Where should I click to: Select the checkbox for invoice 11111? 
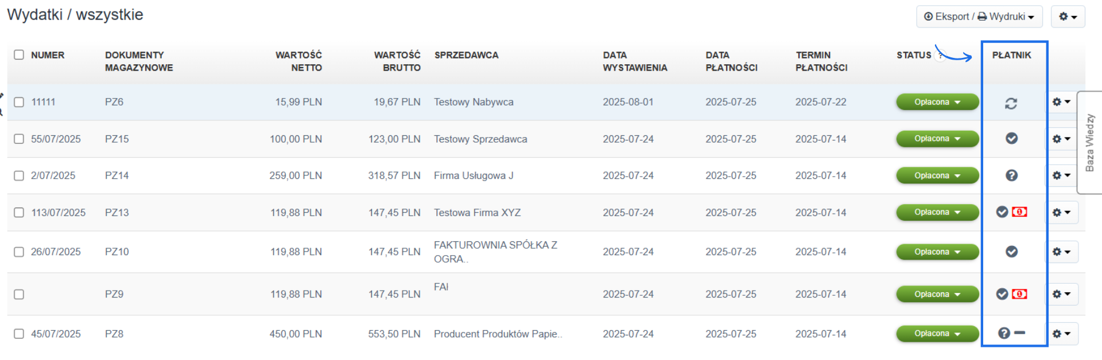pos(19,102)
